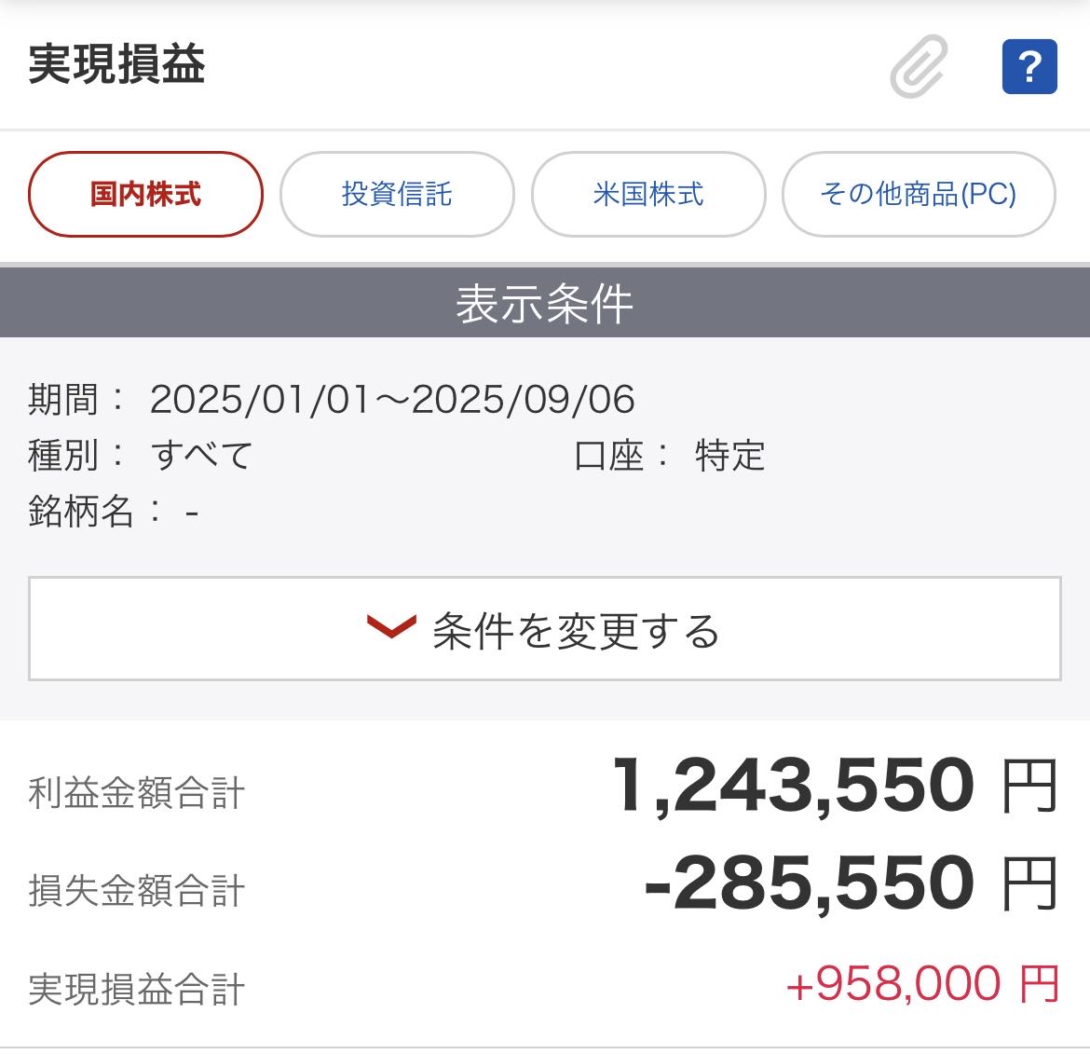Click the 銘柄名 field value
This screenshot has width=1090, height=1054.
pyautogui.click(x=192, y=512)
